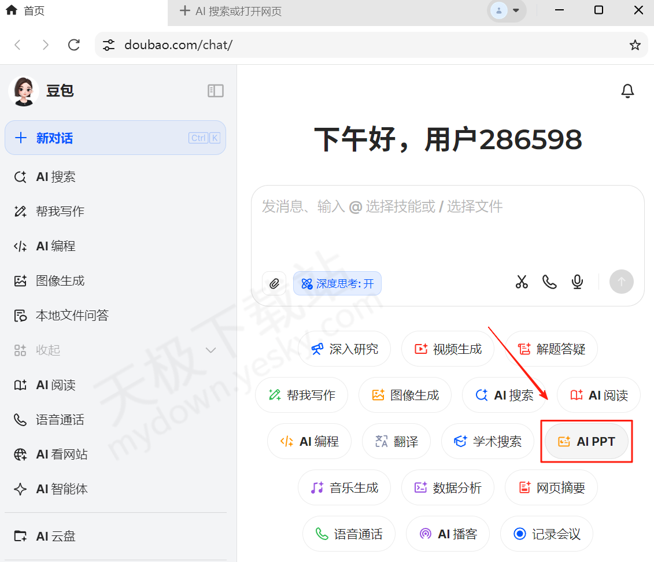Image resolution: width=654 pixels, height=562 pixels.
Task: Click the attachment paperclip in the input box
Action: pos(274,283)
